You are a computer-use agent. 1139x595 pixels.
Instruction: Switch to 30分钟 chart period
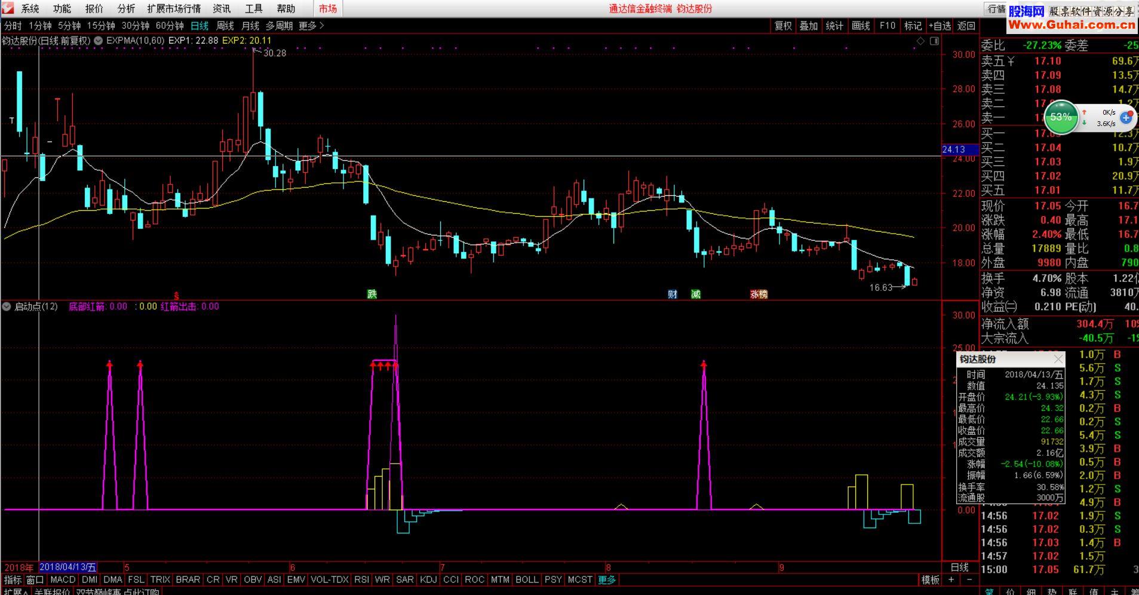click(x=136, y=26)
